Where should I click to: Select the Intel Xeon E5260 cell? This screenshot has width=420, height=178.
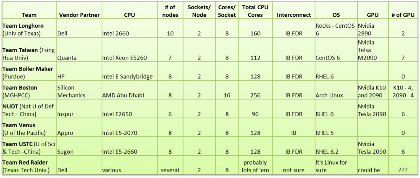pos(123,58)
